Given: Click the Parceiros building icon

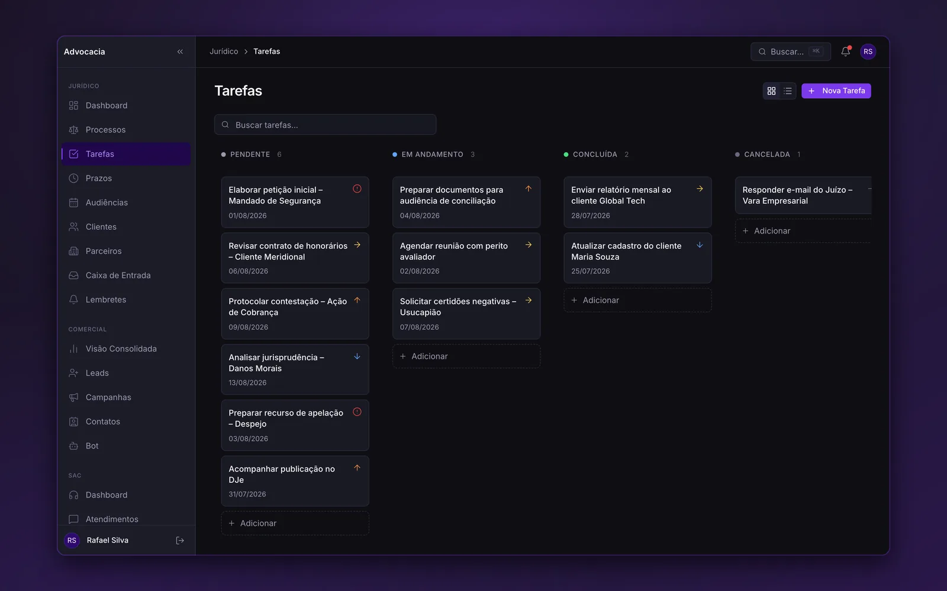Looking at the screenshot, I should (x=73, y=251).
